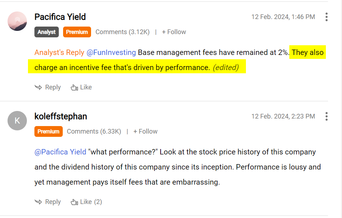Click thumbs-up icon under Pacifica Yield comment
This screenshot has height=218, width=342.
tap(74, 88)
